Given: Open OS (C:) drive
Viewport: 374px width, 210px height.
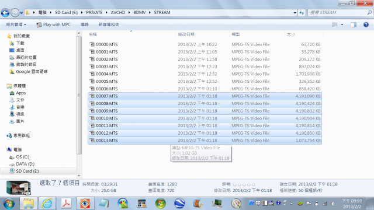Looking at the screenshot, I should click(x=19, y=157).
